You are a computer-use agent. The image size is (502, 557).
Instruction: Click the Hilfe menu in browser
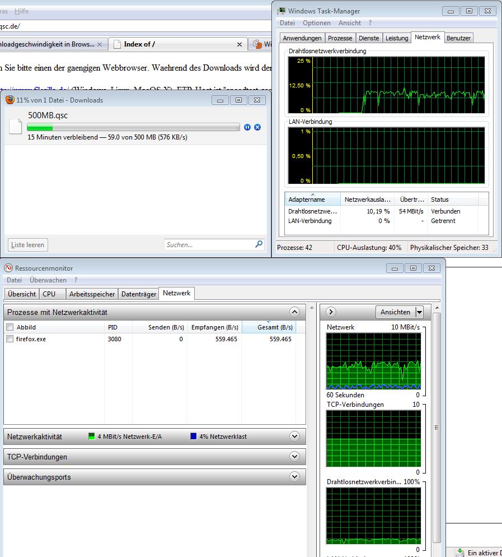click(x=21, y=11)
